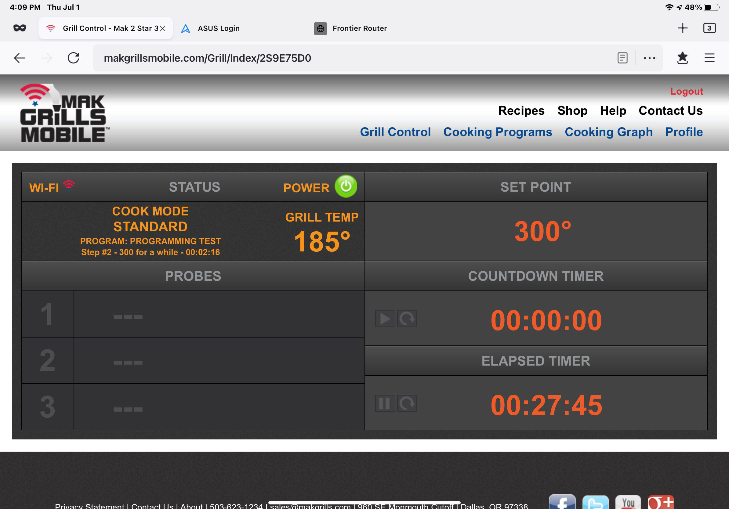Click the 300° set point value

[x=542, y=231]
